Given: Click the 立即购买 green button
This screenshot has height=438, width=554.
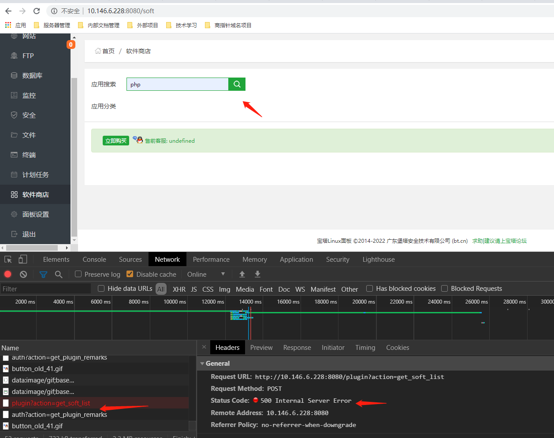Looking at the screenshot, I should pos(116,141).
